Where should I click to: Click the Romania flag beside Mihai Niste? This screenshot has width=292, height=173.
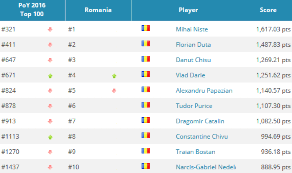(x=146, y=28)
